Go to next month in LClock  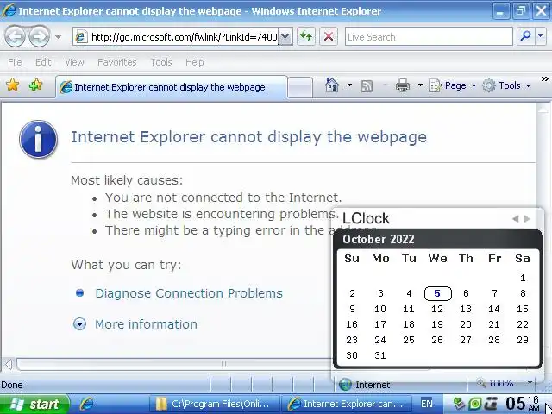(527, 219)
